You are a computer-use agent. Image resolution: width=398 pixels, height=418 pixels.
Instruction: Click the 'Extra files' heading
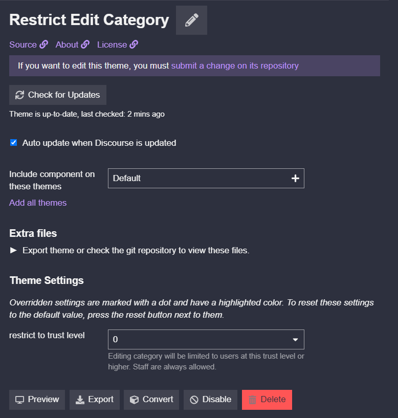pos(33,233)
